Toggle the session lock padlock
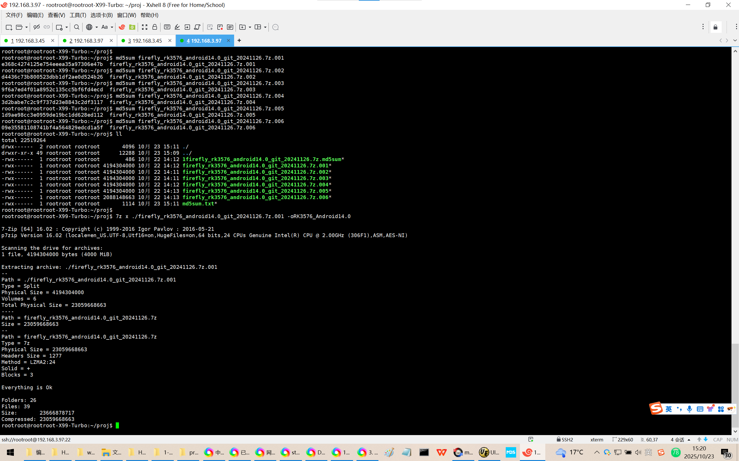Screen dimensions: 739x461 pos(154,27)
